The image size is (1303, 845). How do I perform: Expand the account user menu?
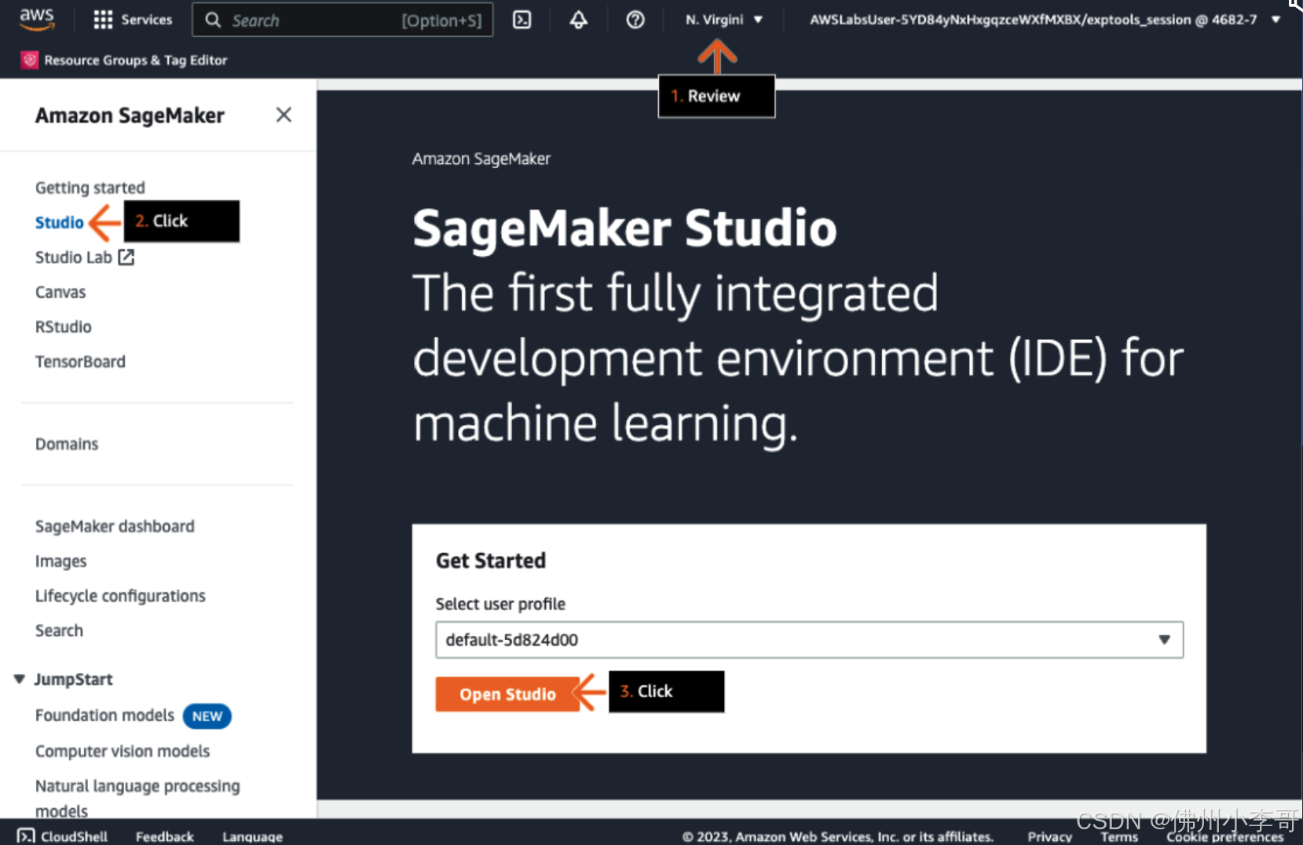coord(1045,20)
